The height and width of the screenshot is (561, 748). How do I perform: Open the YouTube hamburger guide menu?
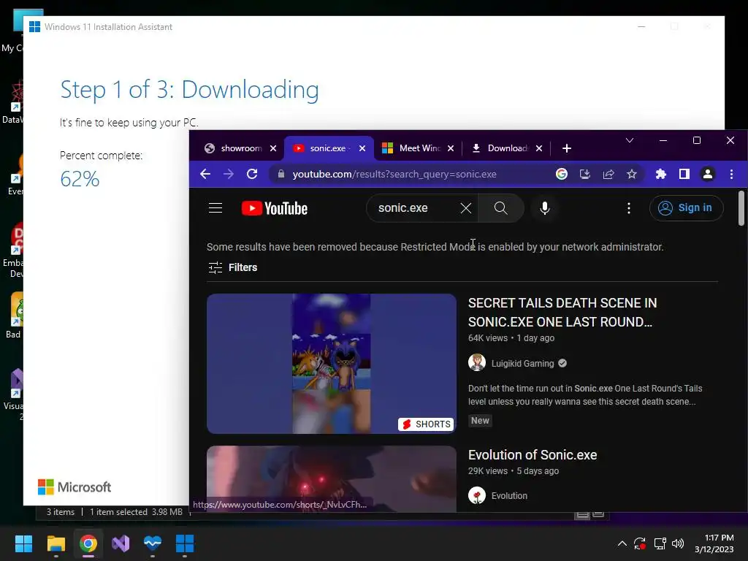(215, 208)
